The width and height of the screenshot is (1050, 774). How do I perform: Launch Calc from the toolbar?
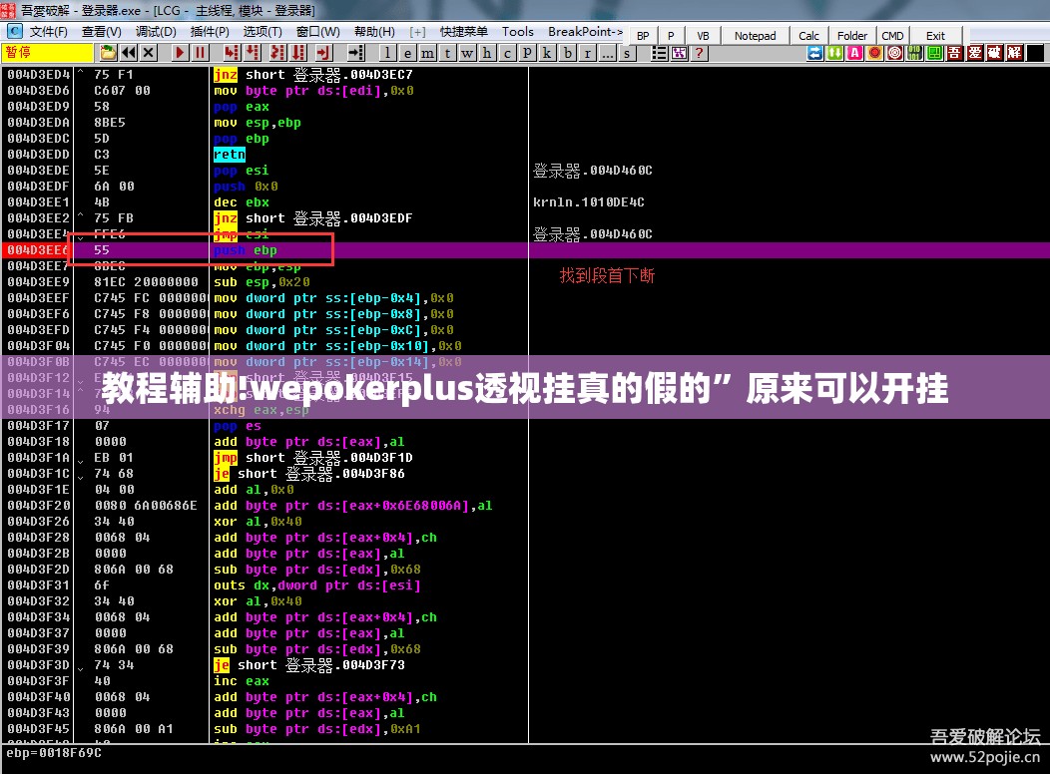[808, 36]
